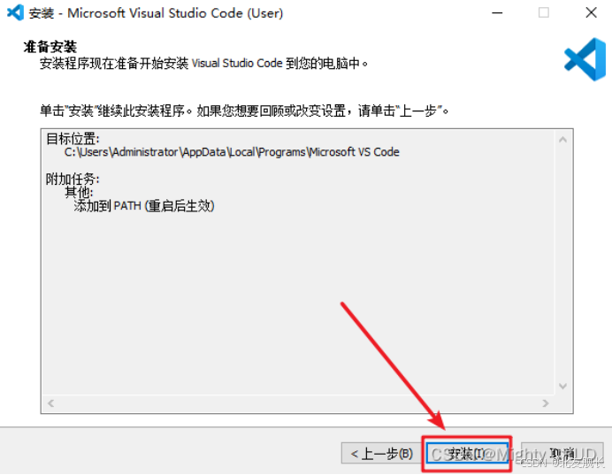Click the 目标位置: label
This screenshot has height=475, width=612.
point(73,139)
